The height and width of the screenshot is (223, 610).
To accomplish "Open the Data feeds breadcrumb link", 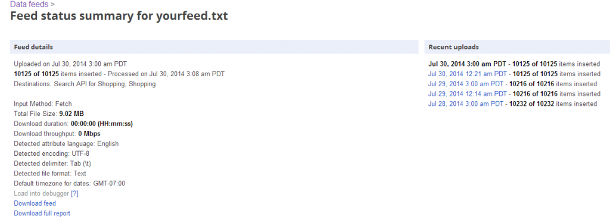I will pos(29,4).
